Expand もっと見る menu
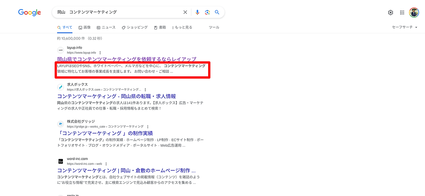425x196 pixels. tap(182, 27)
